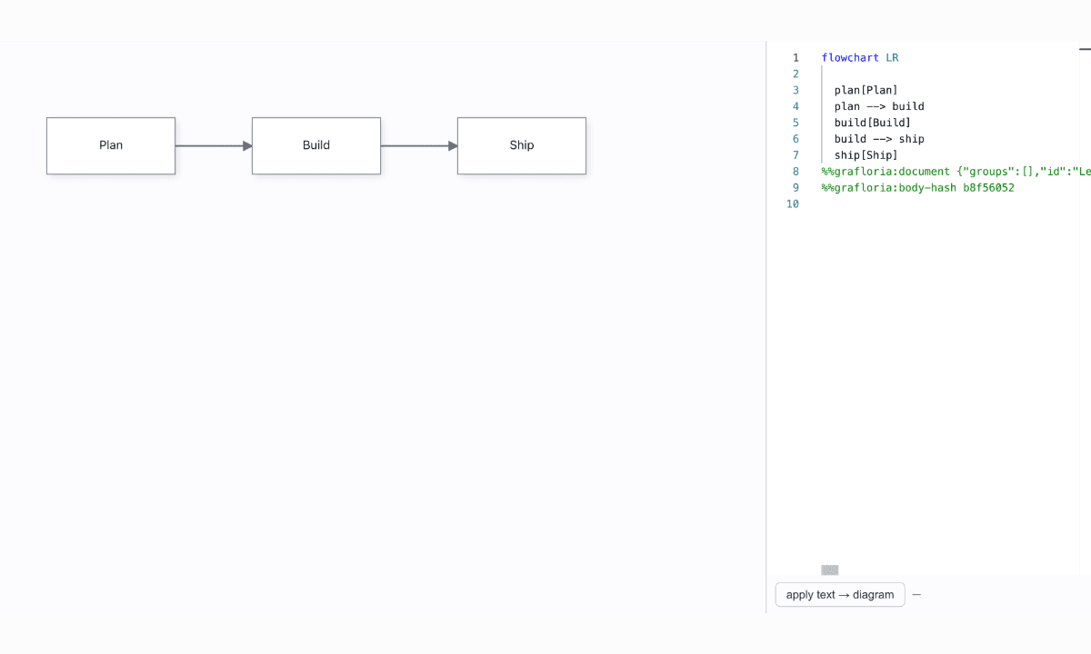Click the grafloria:document comment line
The width and height of the screenshot is (1091, 654).
[956, 172]
